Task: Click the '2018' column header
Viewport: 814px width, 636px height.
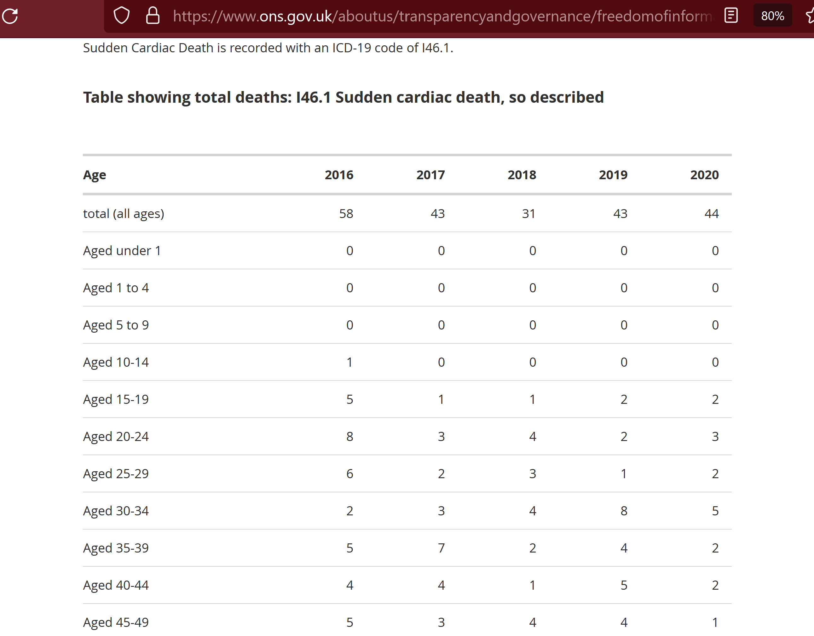Action: 522,175
